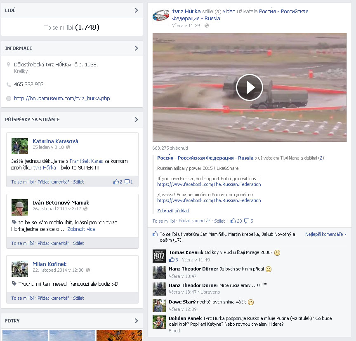The height and width of the screenshot is (341, 356).
Task: Open Dawe Starý's avatar
Action: (x=159, y=306)
